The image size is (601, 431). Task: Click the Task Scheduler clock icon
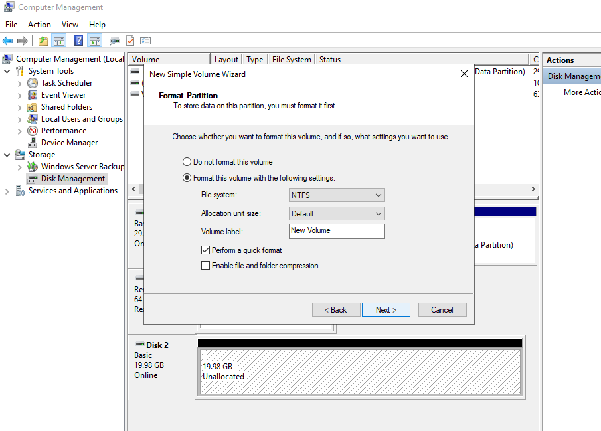[x=33, y=83]
